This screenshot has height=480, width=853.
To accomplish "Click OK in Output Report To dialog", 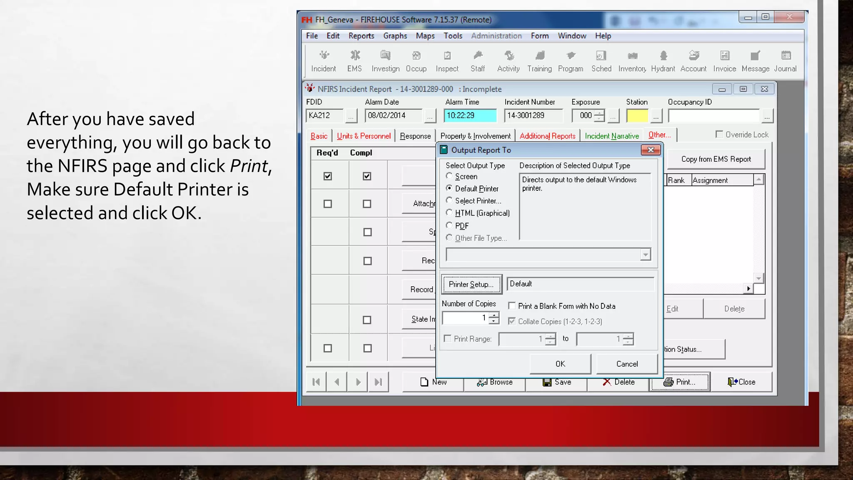I will coord(560,364).
